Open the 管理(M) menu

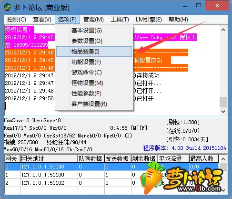pyautogui.click(x=93, y=20)
